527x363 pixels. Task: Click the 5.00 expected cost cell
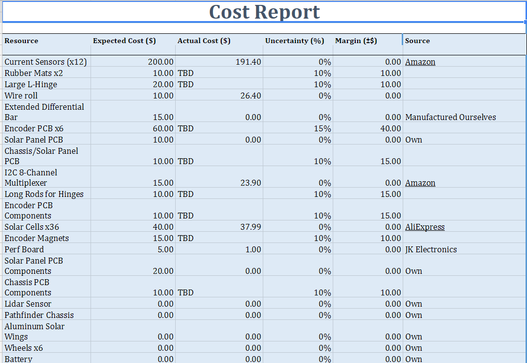133,249
